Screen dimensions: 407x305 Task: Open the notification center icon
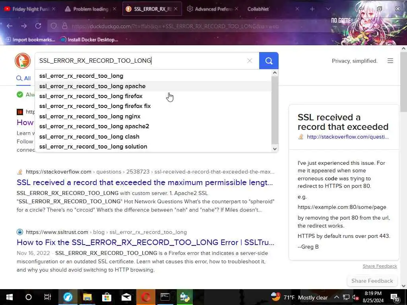(395, 297)
